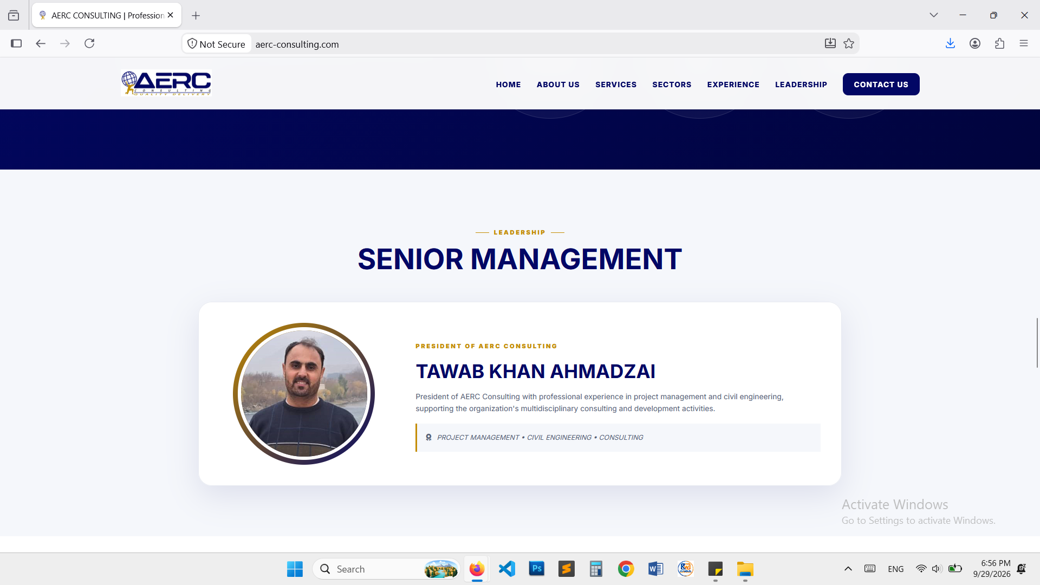
Task: Show hidden system tray icons chevron
Action: pos(848,569)
